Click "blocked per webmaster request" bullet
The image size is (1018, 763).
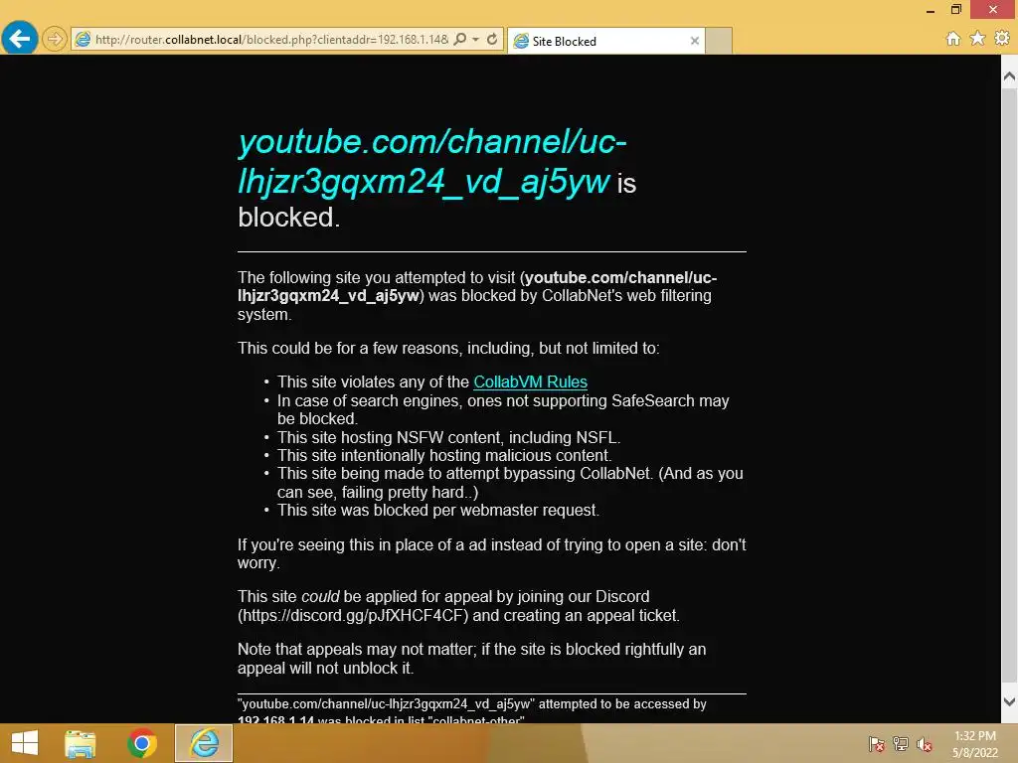438,510
